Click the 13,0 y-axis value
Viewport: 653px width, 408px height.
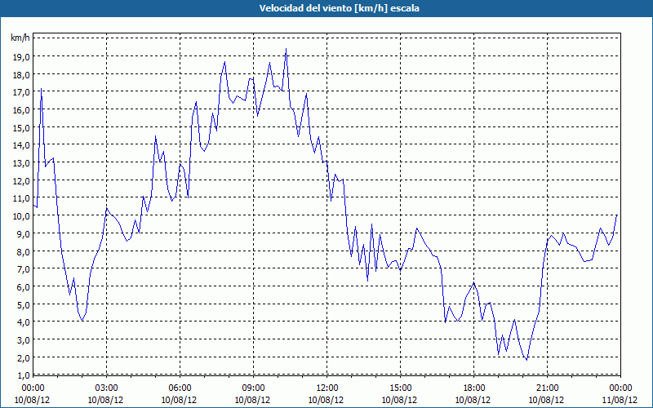click(21, 162)
